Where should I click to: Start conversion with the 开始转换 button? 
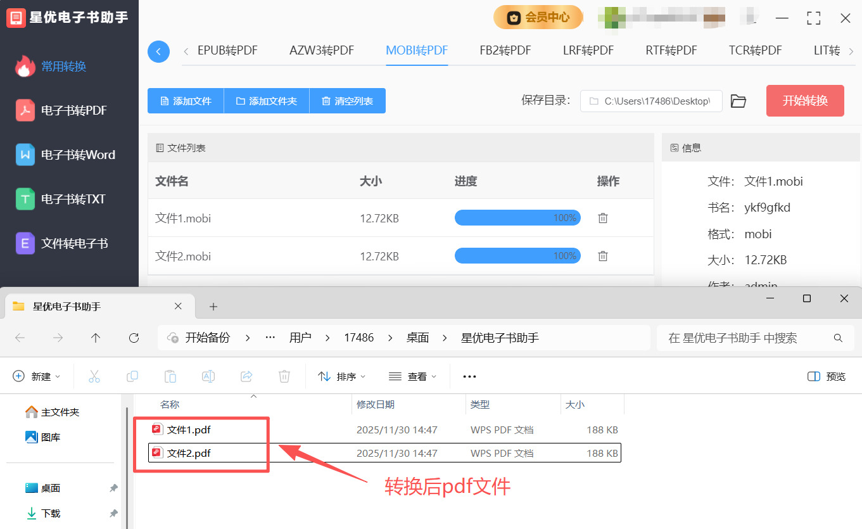point(805,101)
